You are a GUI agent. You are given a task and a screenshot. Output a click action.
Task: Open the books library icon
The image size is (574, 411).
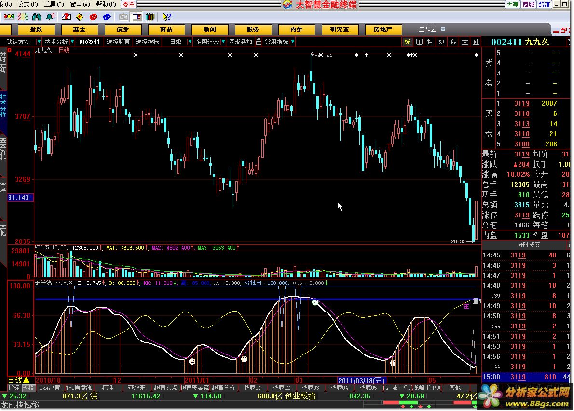150,16
